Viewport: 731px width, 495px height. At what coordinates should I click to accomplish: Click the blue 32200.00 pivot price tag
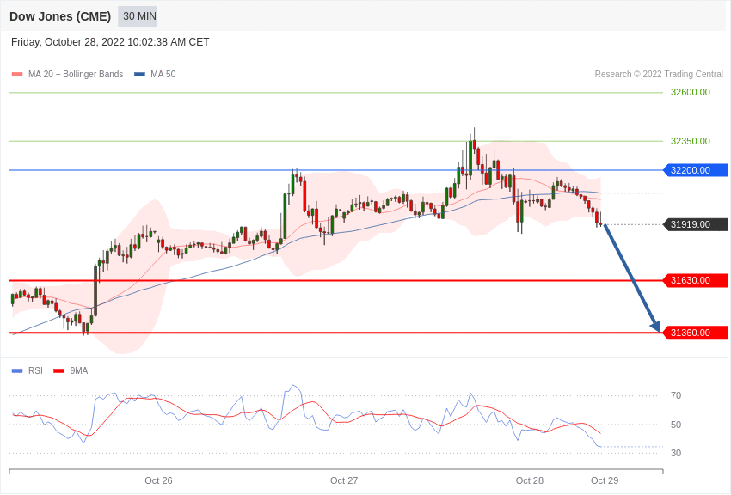(x=696, y=170)
